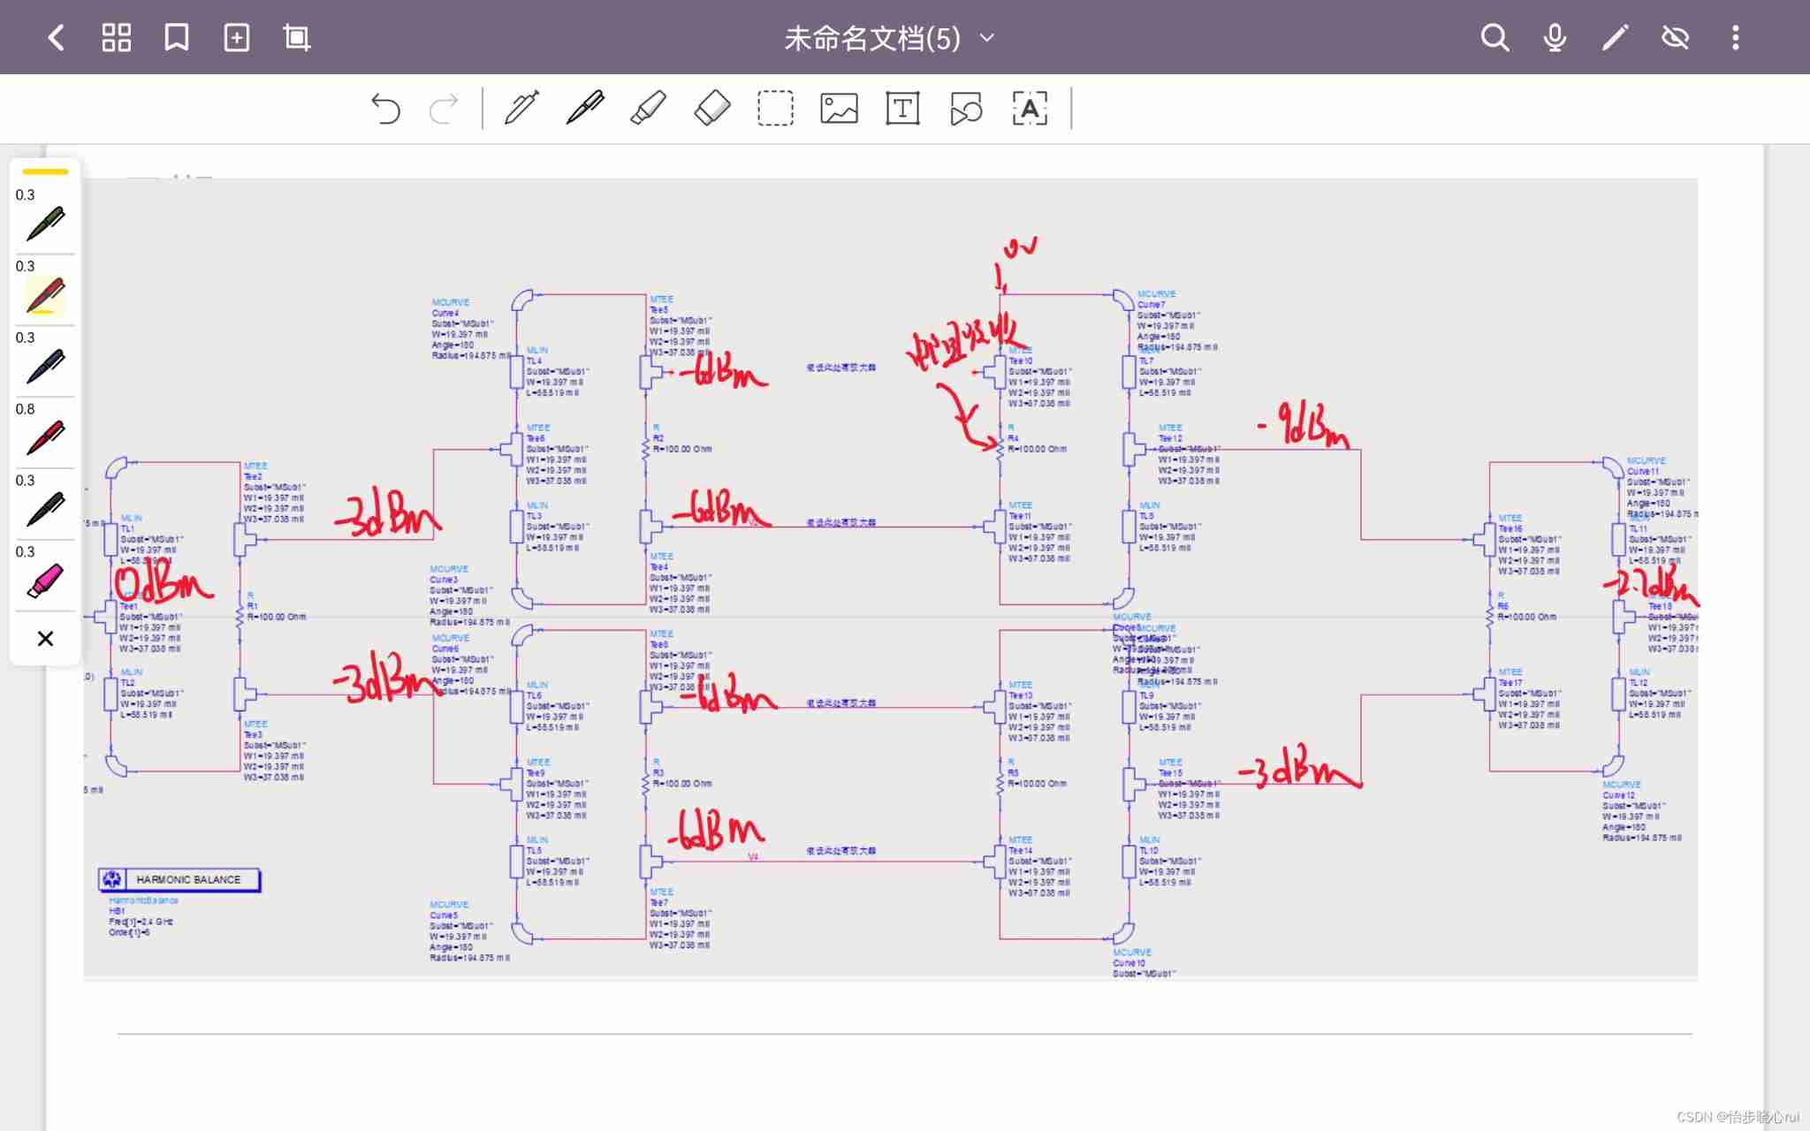Activate the dashed lasso selection tool

[775, 110]
